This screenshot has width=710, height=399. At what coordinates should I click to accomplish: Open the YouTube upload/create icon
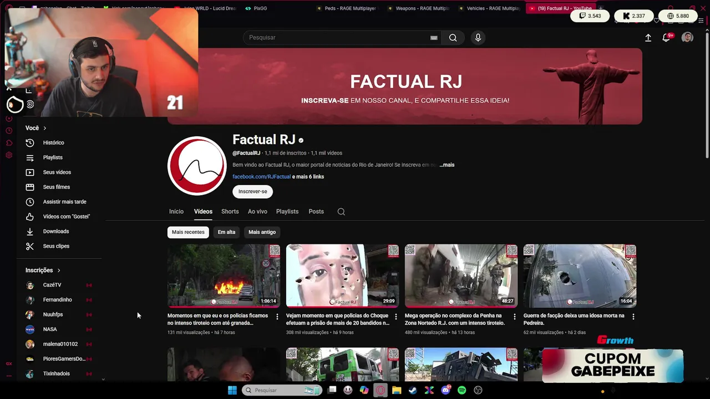click(x=648, y=38)
